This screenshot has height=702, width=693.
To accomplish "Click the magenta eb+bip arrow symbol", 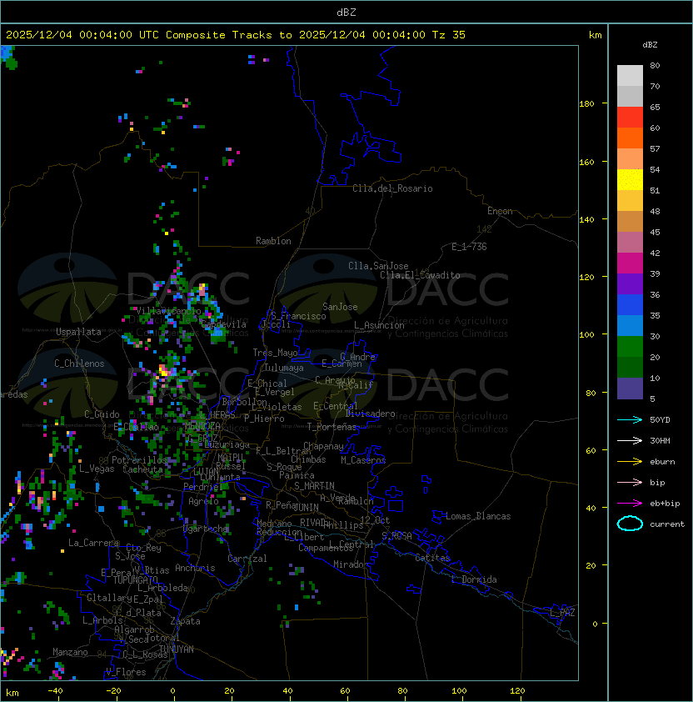I will 630,504.
